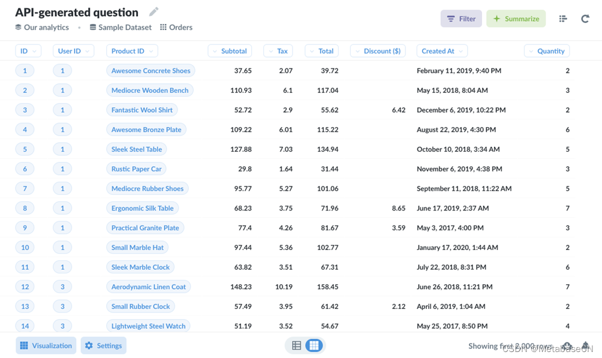Open product Sleek Steel Table
This screenshot has width=602, height=358.
(137, 149)
